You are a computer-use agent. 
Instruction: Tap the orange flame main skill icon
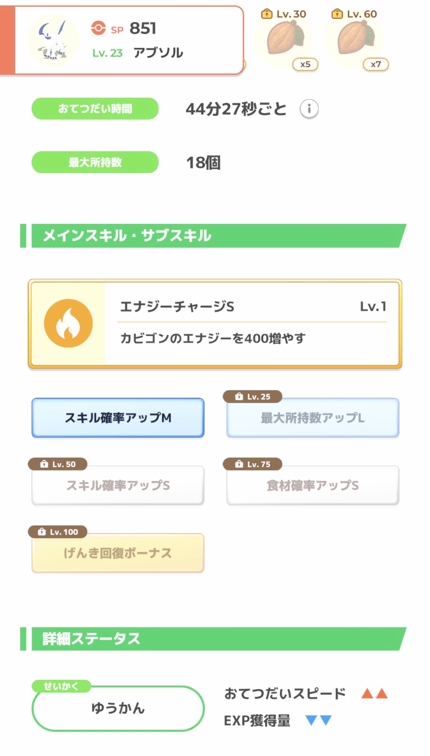(68, 323)
